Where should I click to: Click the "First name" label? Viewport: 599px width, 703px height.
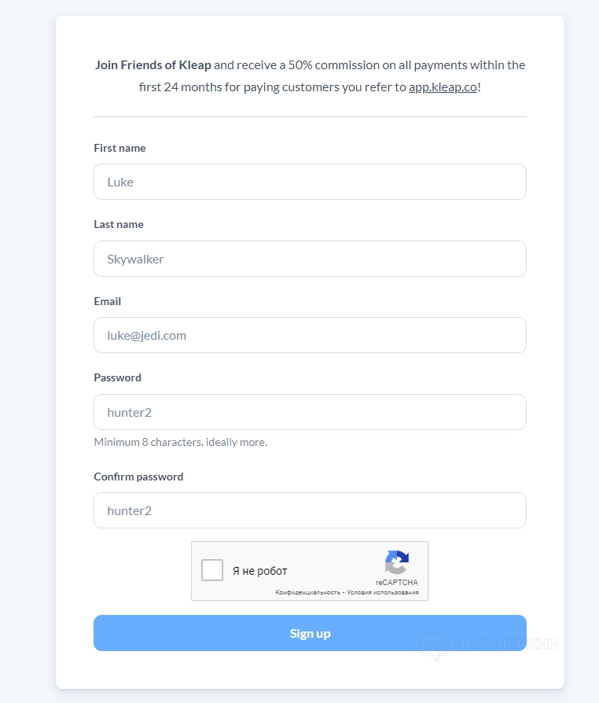coord(119,148)
